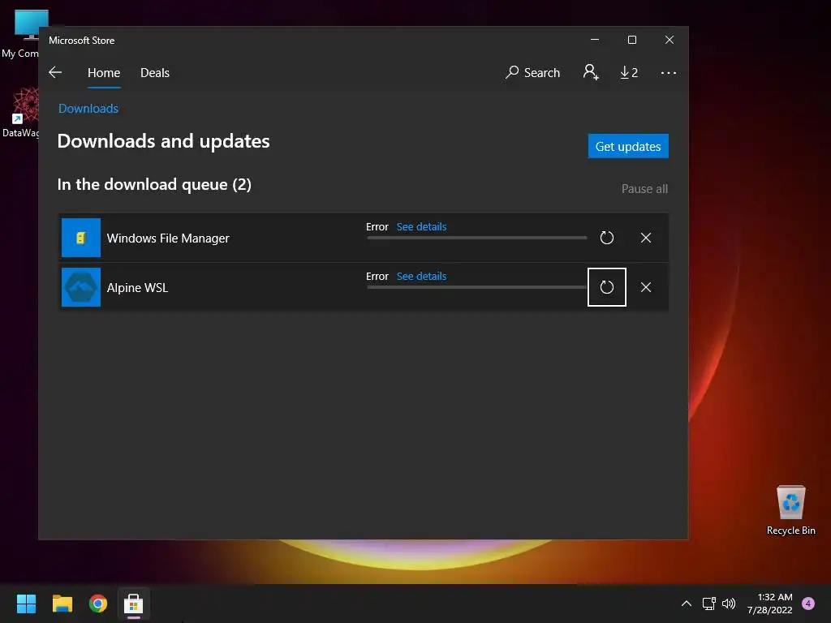Click the Microsoft Store taskbar icon
Image resolution: width=831 pixels, height=623 pixels.
click(134, 604)
